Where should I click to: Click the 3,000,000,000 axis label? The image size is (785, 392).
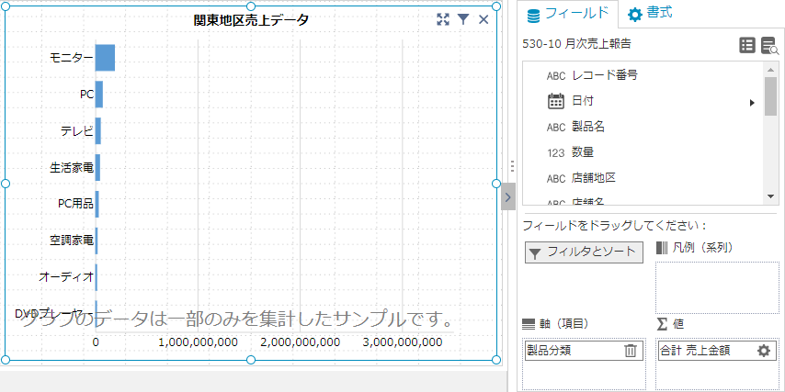pyautogui.click(x=403, y=342)
